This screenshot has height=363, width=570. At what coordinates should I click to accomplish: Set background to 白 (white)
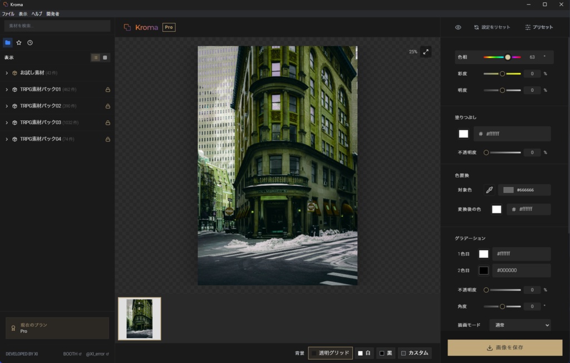coord(365,353)
